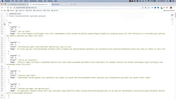Click the Wi-Fi status icon
Screen dimensions: 176x99
(x=148, y=1)
